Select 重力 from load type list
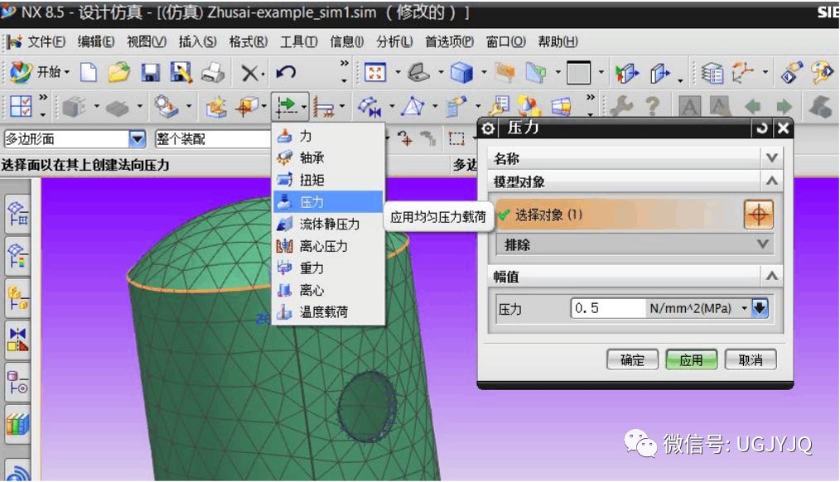This screenshot has width=840, height=482. click(328, 268)
